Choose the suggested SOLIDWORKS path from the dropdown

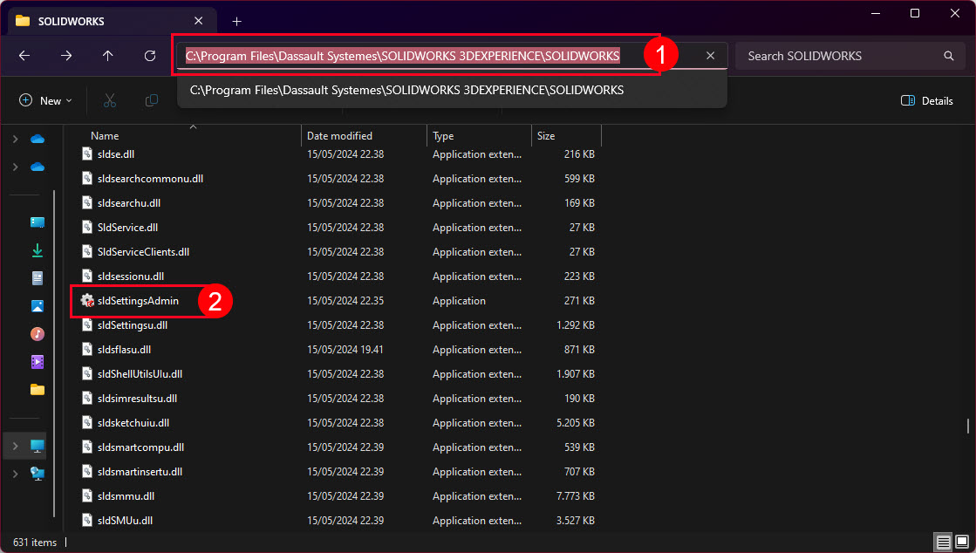pyautogui.click(x=406, y=91)
